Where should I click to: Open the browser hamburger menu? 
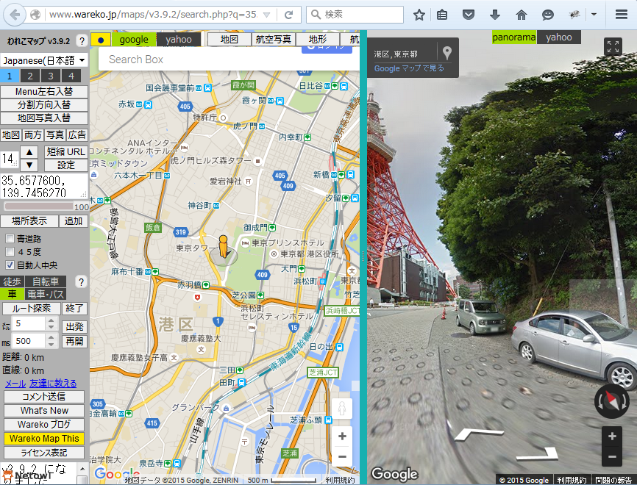tap(621, 15)
